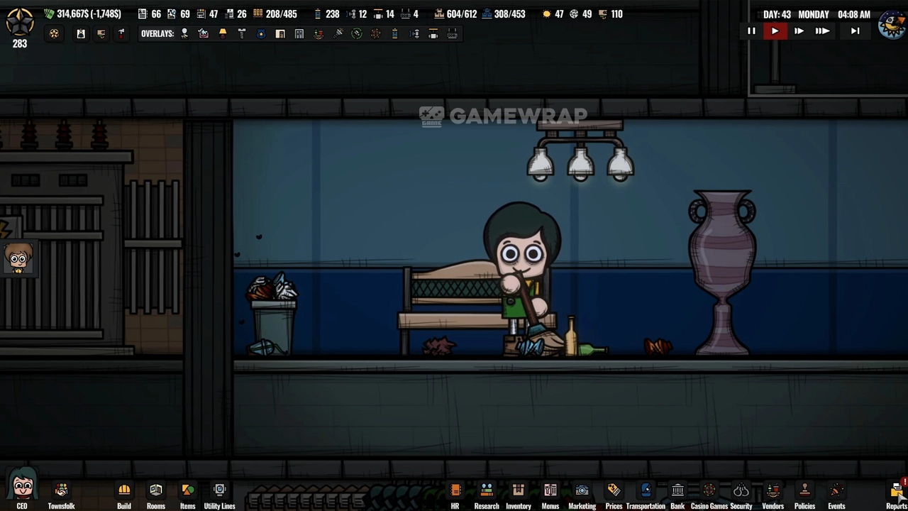
Task: Toggle the door overlay
Action: coord(280,33)
